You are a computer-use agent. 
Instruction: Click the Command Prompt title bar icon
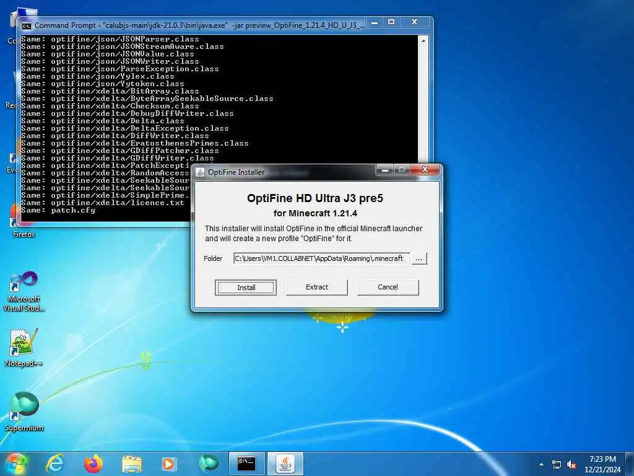pos(26,25)
